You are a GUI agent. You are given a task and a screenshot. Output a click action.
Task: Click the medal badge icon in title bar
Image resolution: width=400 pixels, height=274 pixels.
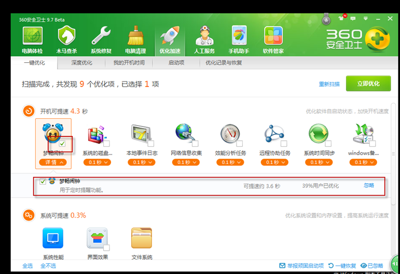tap(326, 19)
